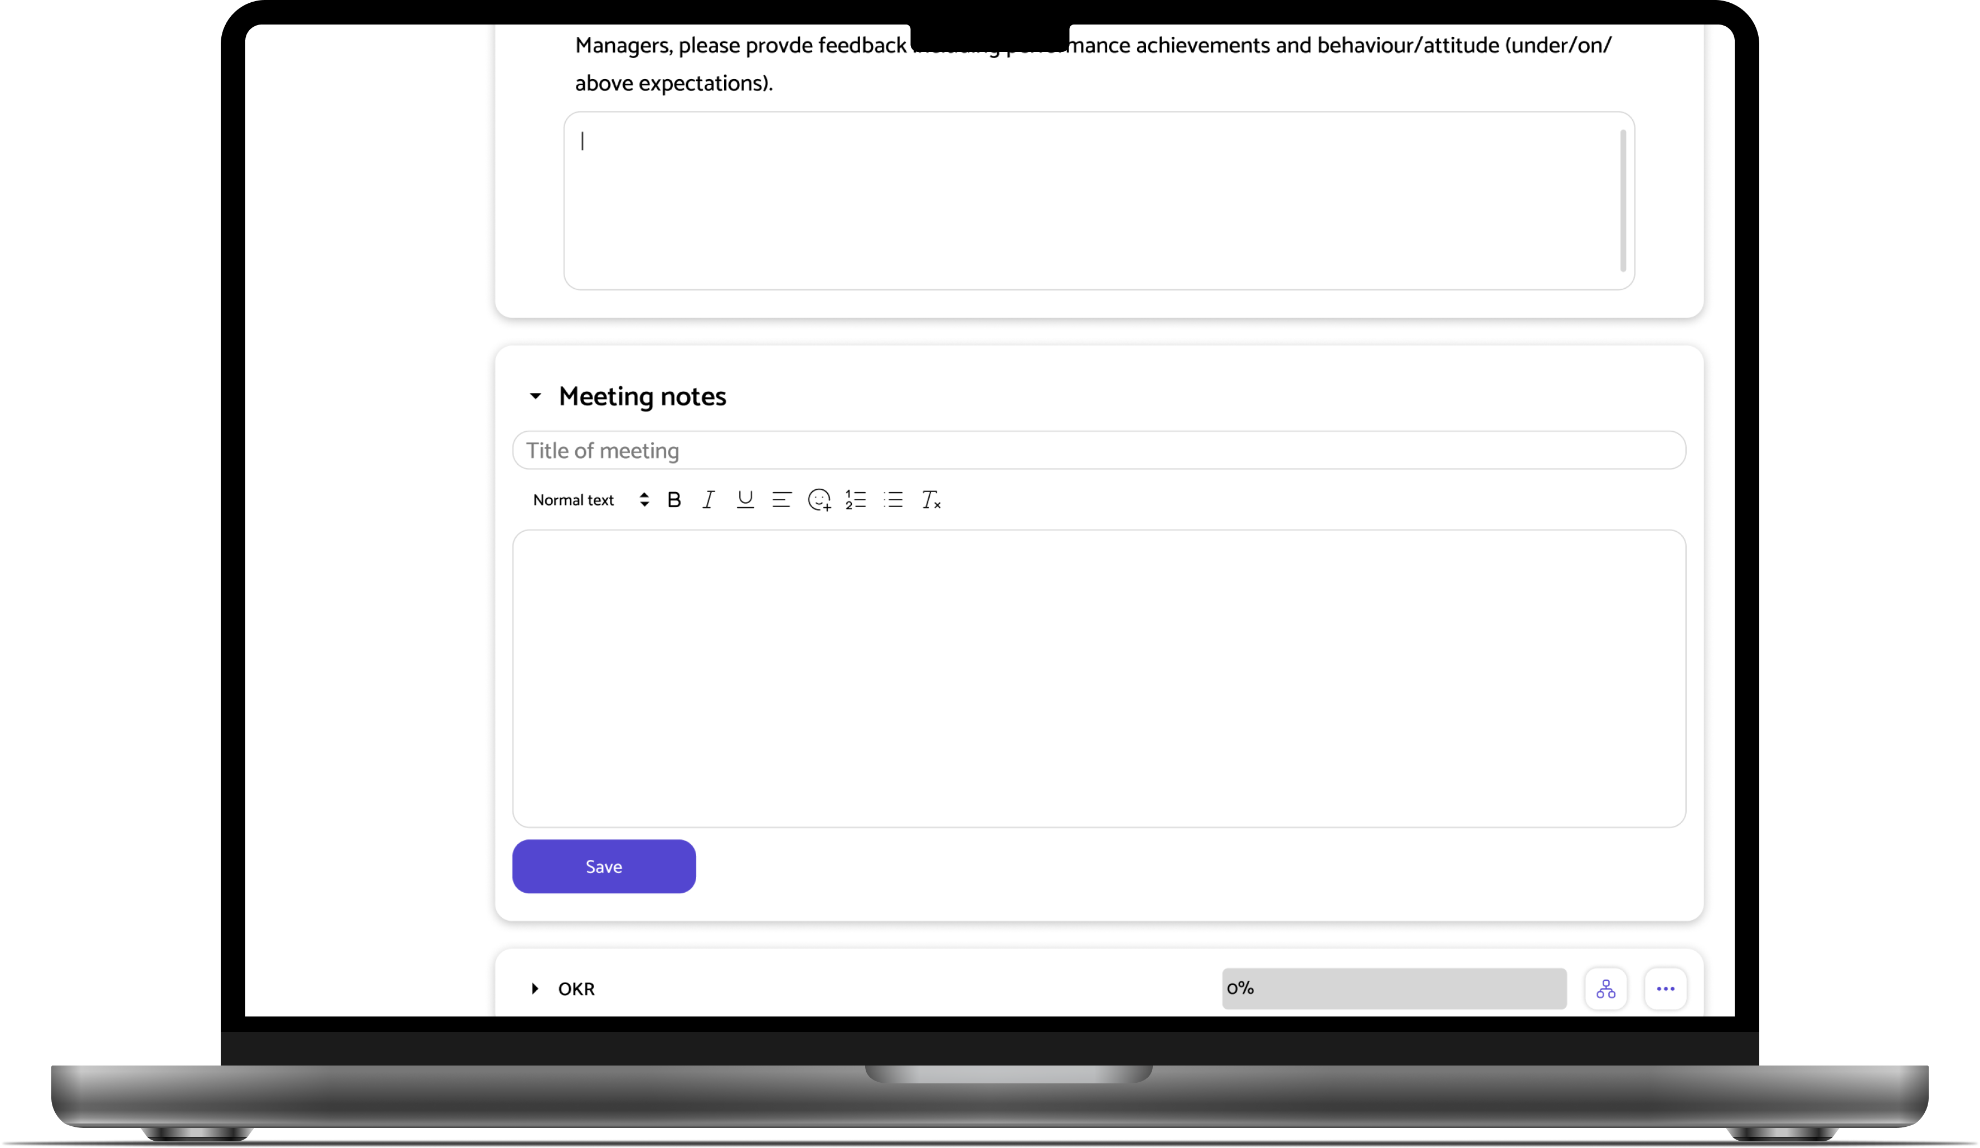Click the feedback box vertical scrollbar
The image size is (1980, 1148).
click(1623, 201)
